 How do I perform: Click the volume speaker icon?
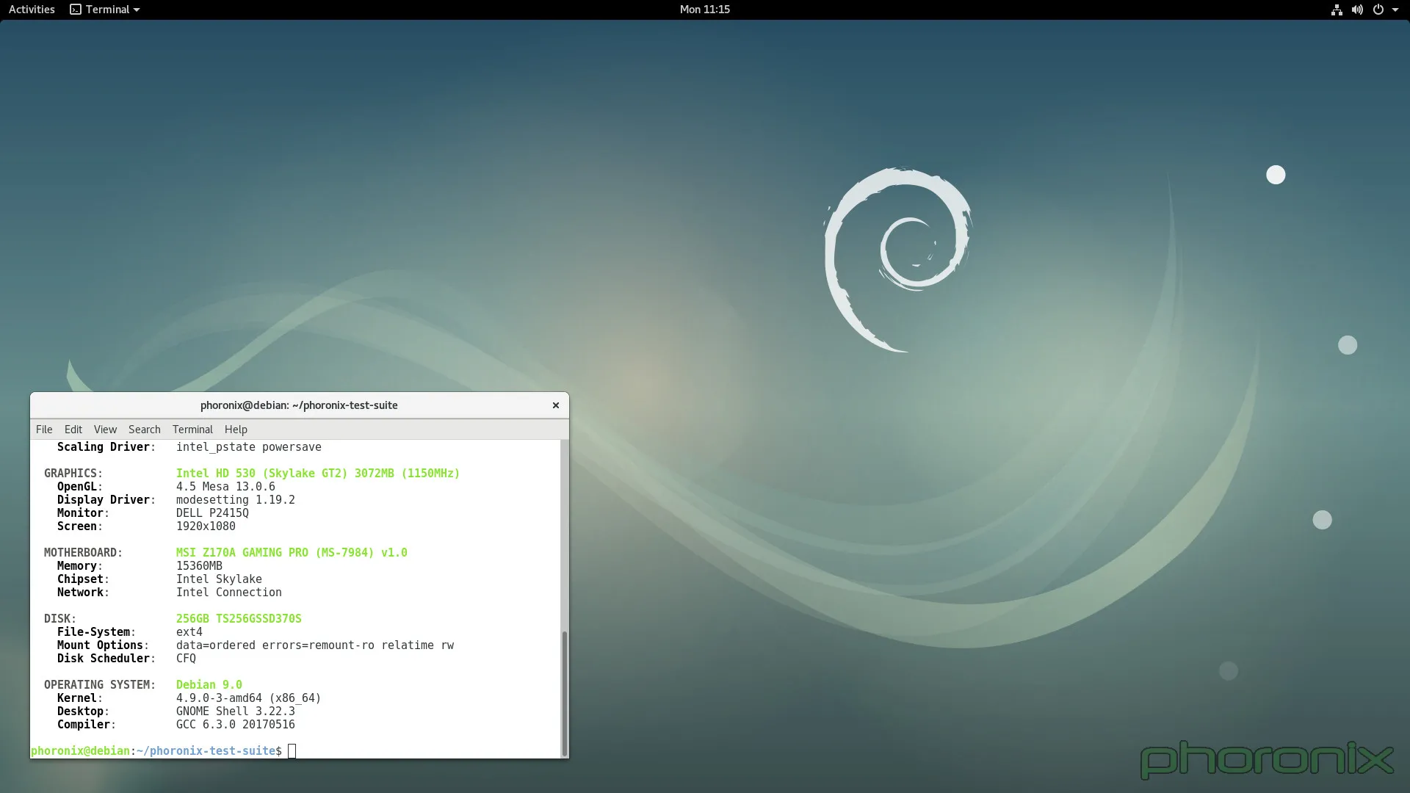[1357, 10]
